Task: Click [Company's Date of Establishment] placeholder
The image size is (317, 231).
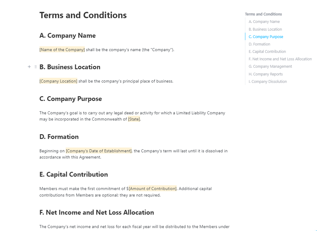Action: (x=99, y=151)
